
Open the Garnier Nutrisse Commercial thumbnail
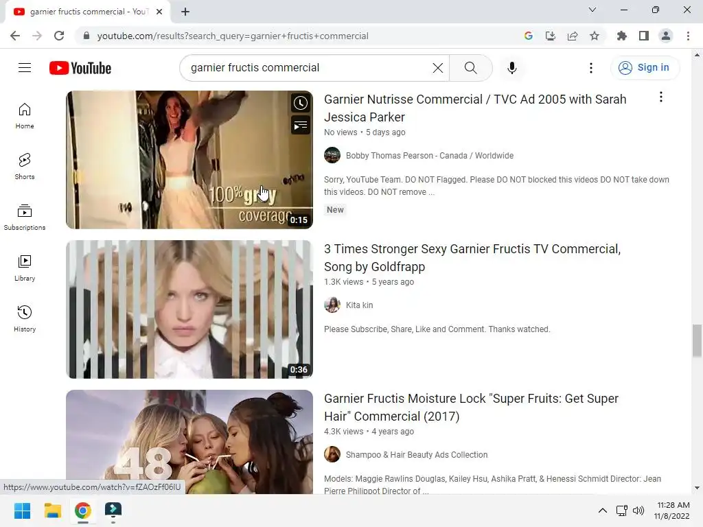tap(189, 160)
